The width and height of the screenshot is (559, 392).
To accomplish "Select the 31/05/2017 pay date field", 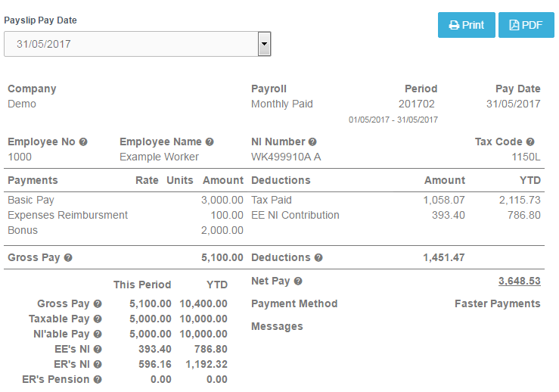I will (130, 44).
